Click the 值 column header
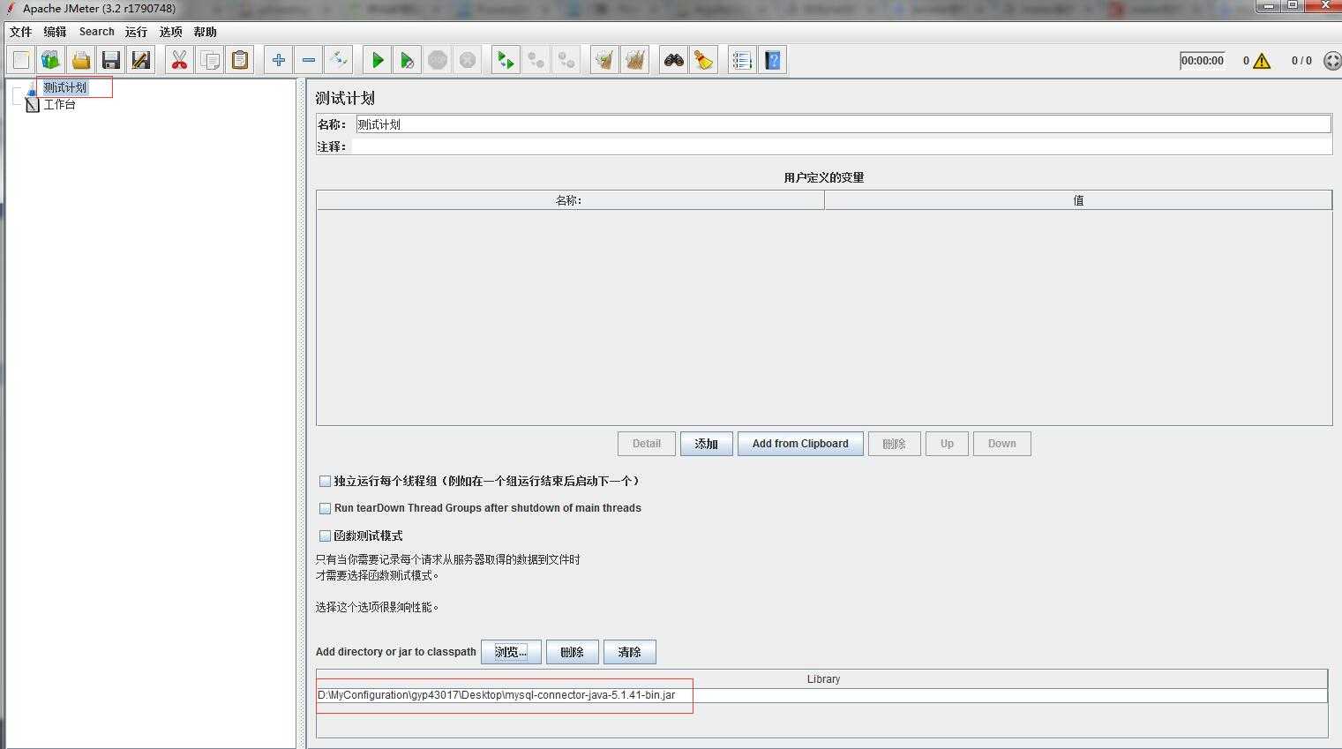The image size is (1342, 749). (x=1078, y=200)
